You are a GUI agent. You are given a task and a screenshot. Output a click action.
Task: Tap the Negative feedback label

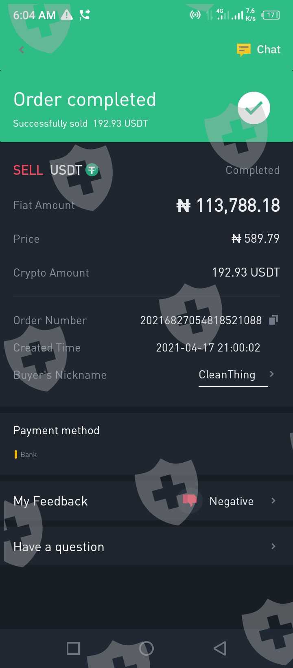[231, 501]
